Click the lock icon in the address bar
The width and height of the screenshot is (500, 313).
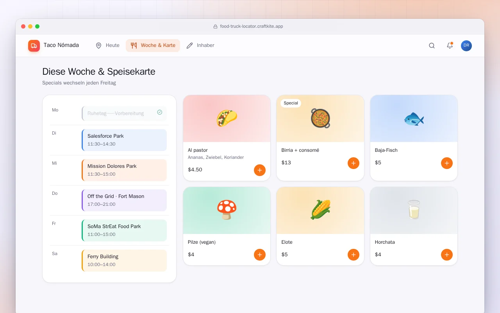[x=215, y=27]
